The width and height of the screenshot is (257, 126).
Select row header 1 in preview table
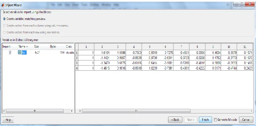(76, 53)
